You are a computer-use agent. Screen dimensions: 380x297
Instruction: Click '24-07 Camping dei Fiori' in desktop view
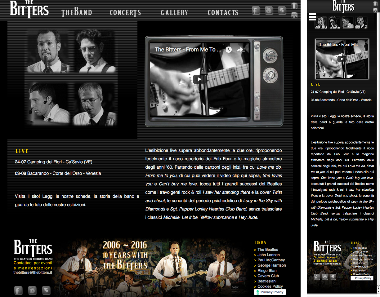53,162
